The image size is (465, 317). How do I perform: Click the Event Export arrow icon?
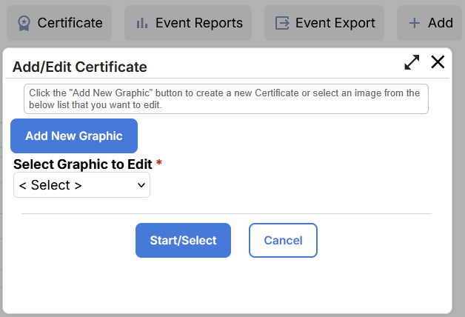tap(281, 23)
